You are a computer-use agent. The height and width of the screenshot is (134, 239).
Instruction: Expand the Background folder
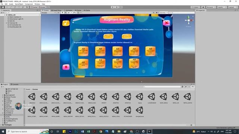3,95
